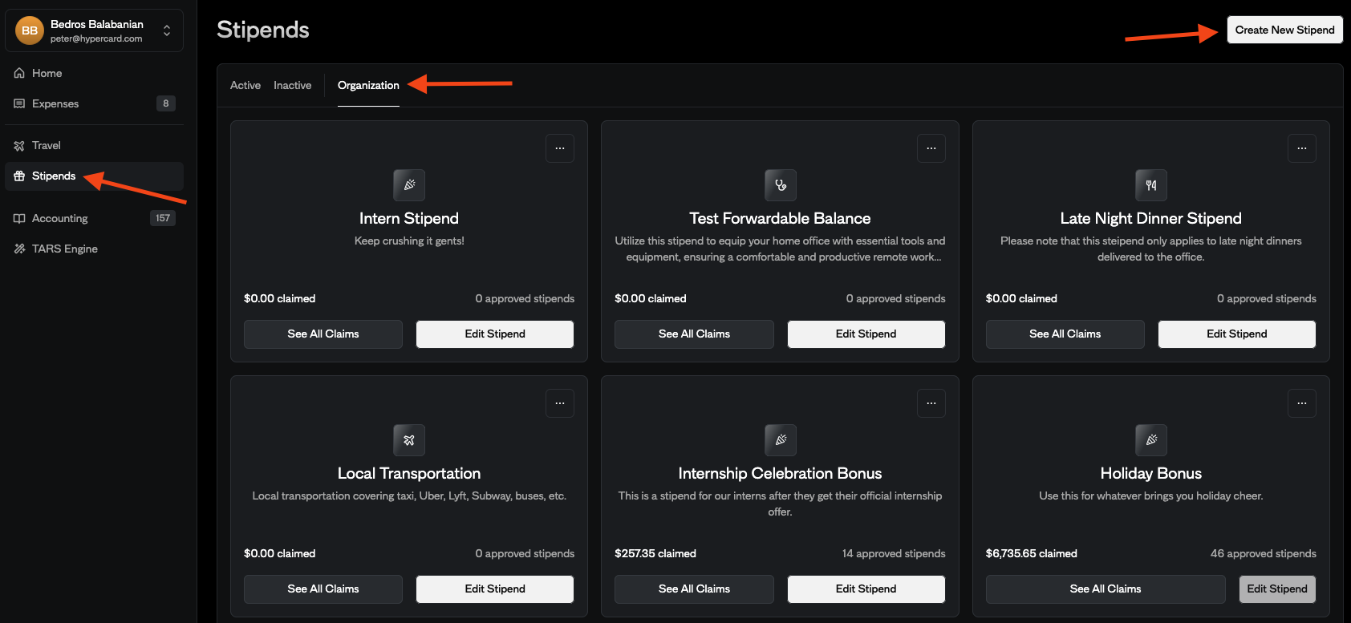Click the Travel airplane icon
Image resolution: width=1351 pixels, height=623 pixels.
point(19,145)
